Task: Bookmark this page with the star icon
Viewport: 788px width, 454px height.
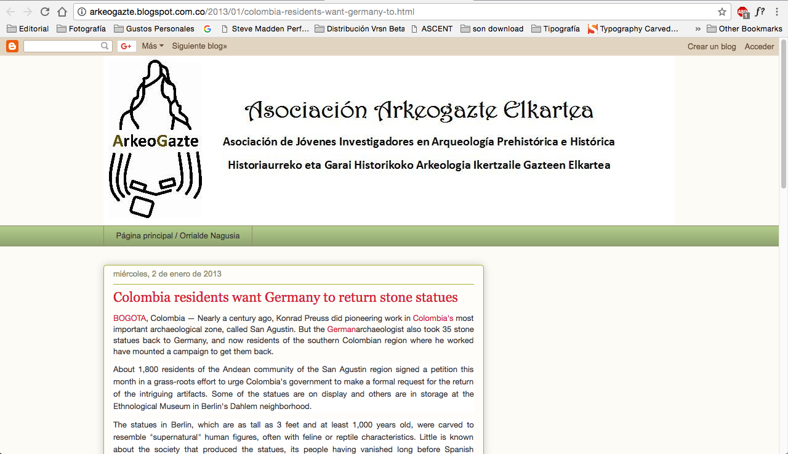Action: tap(722, 12)
